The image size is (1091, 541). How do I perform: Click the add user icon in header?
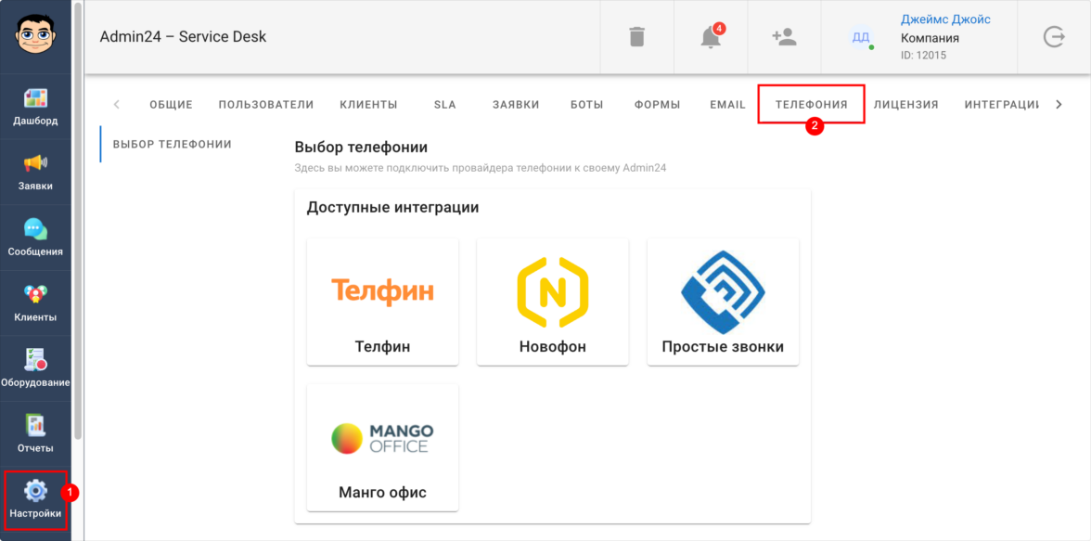pyautogui.click(x=784, y=36)
